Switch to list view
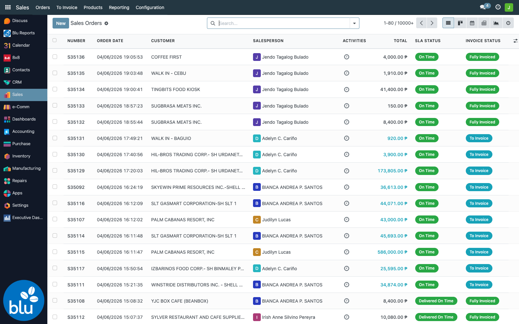Image resolution: width=519 pixels, height=324 pixels. click(x=448, y=23)
